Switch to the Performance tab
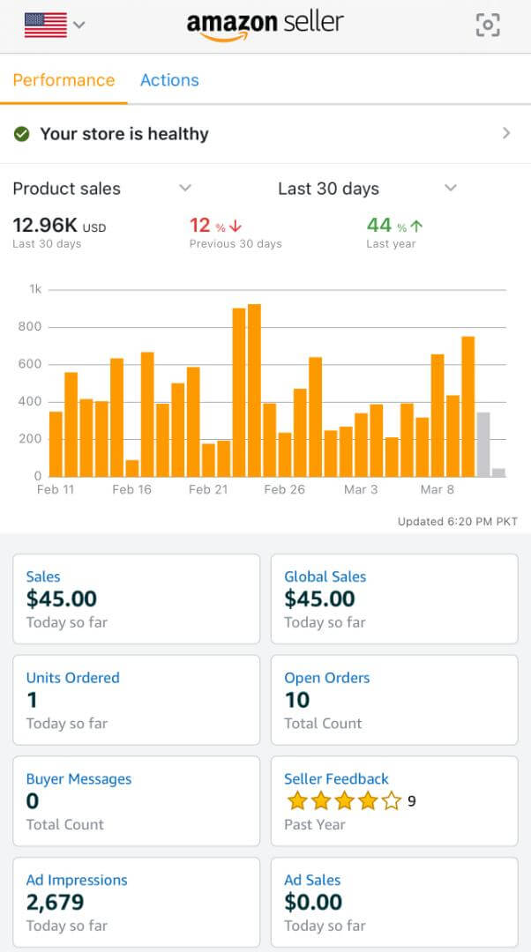 (64, 80)
